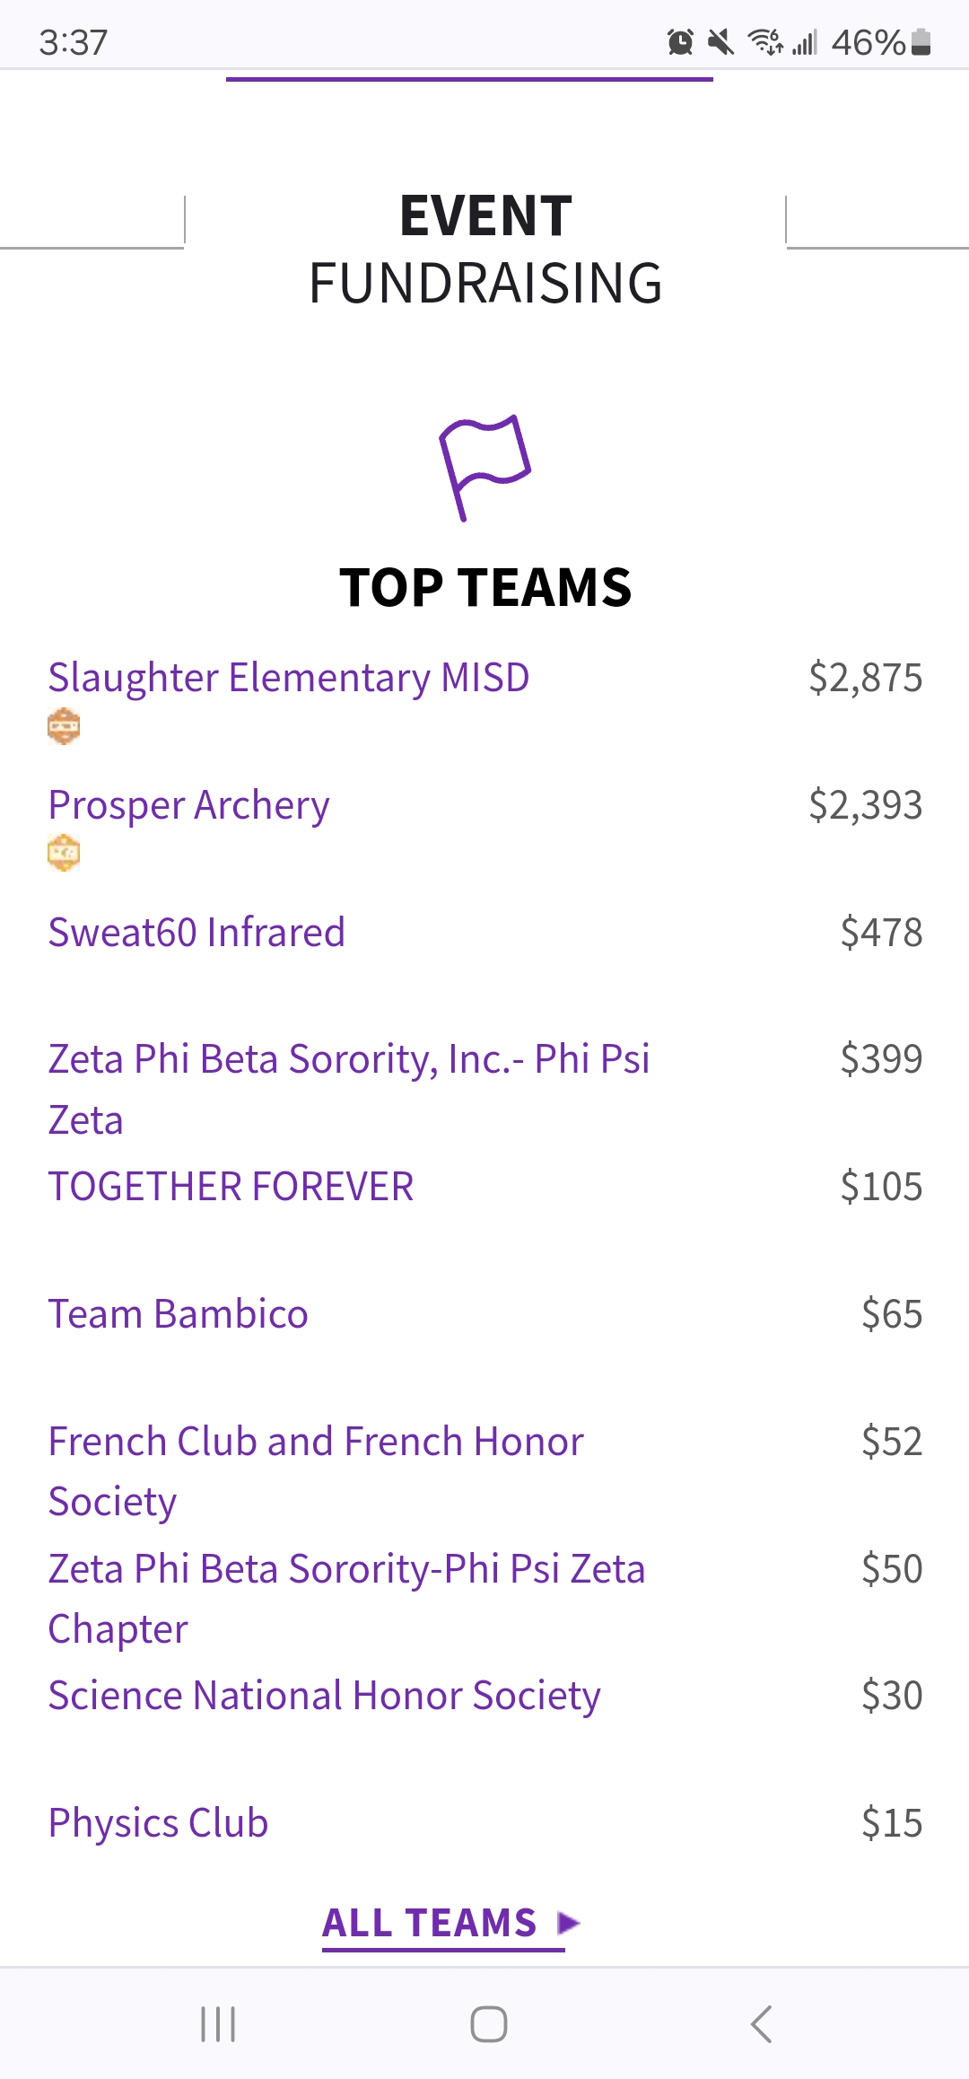Viewport: 969px width, 2079px height.
Task: Open the Team Bambico page
Action: tap(179, 1314)
